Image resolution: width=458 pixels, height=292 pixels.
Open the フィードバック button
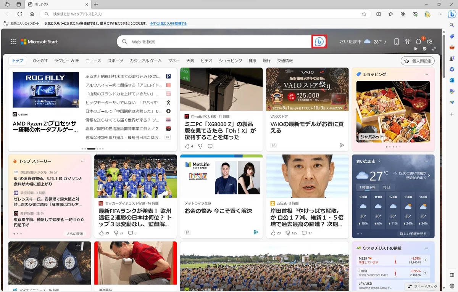[x=423, y=286]
